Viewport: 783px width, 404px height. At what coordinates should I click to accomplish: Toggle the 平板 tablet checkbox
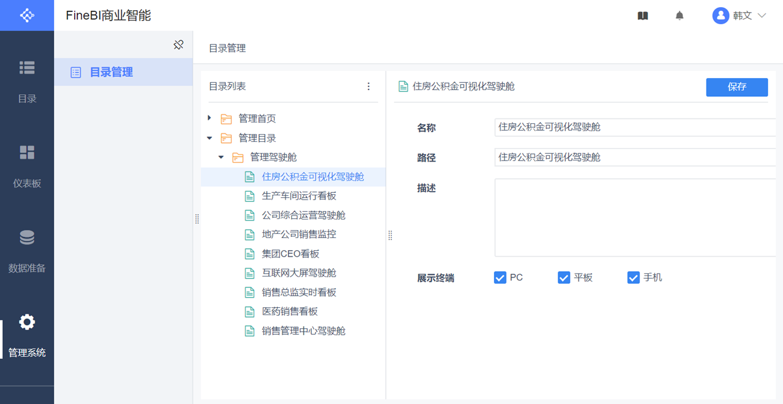(564, 278)
